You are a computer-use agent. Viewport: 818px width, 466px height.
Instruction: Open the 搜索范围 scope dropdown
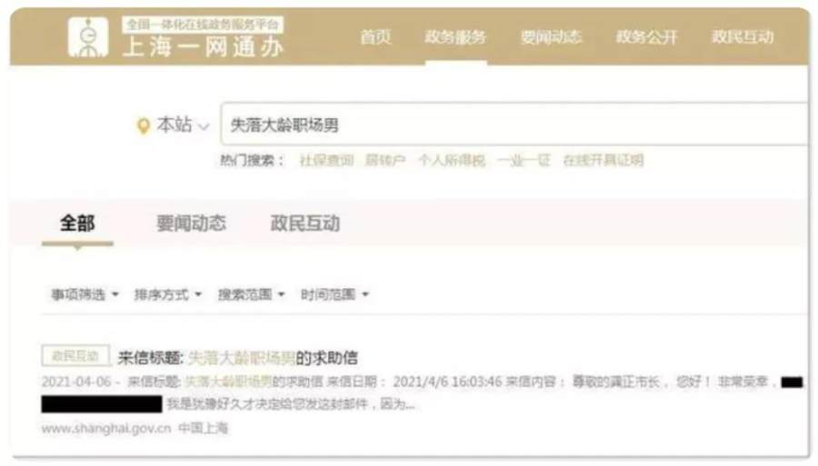(251, 294)
